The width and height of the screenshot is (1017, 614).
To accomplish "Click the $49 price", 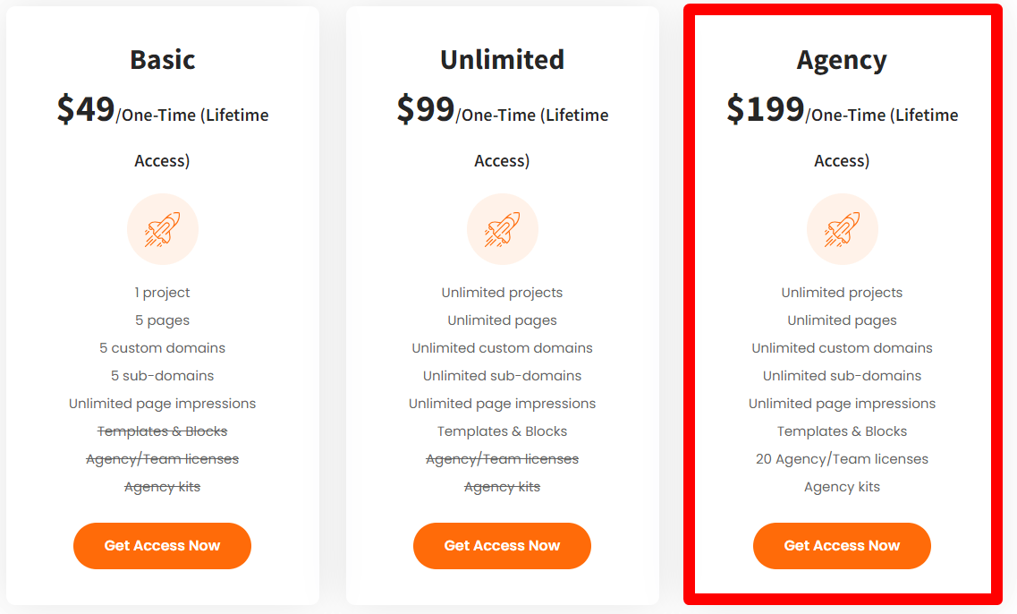I will 86,109.
